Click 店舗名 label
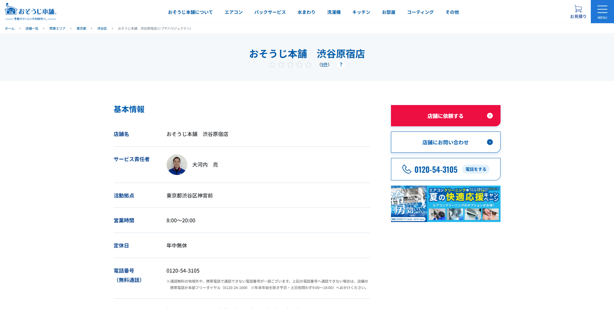The width and height of the screenshot is (614, 309). (121, 134)
